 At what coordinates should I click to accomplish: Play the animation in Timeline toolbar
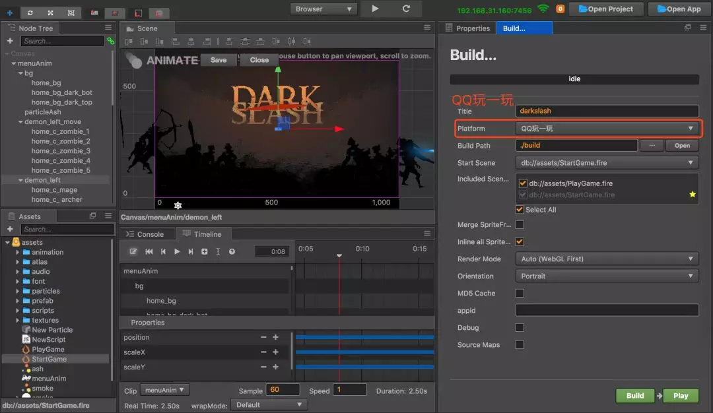coord(177,251)
